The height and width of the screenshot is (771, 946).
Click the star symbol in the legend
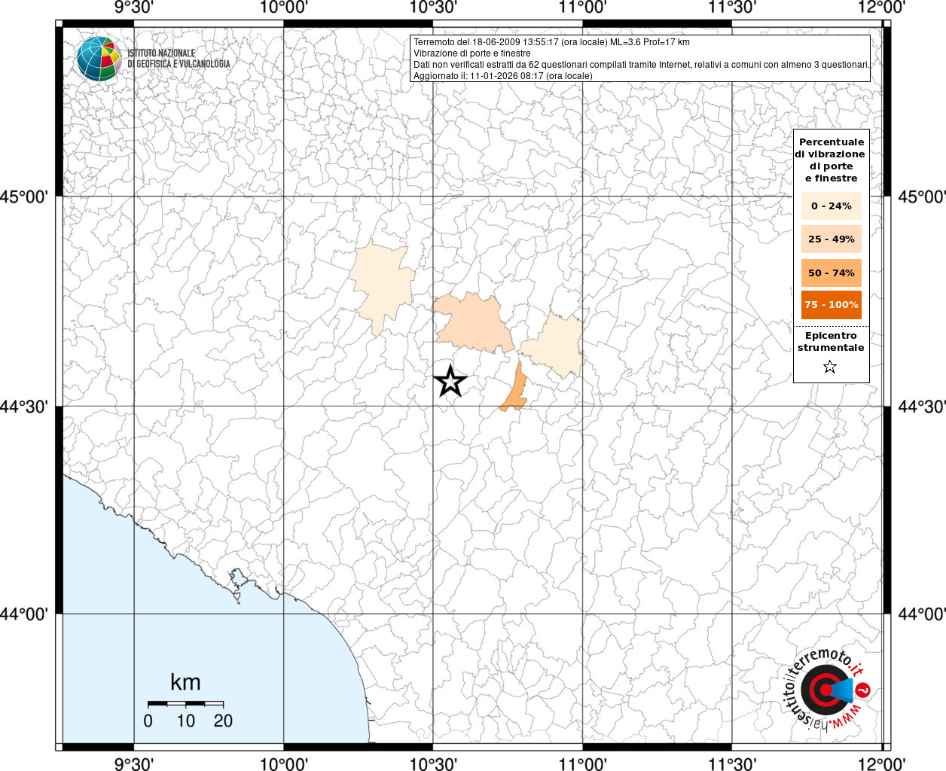(x=830, y=367)
